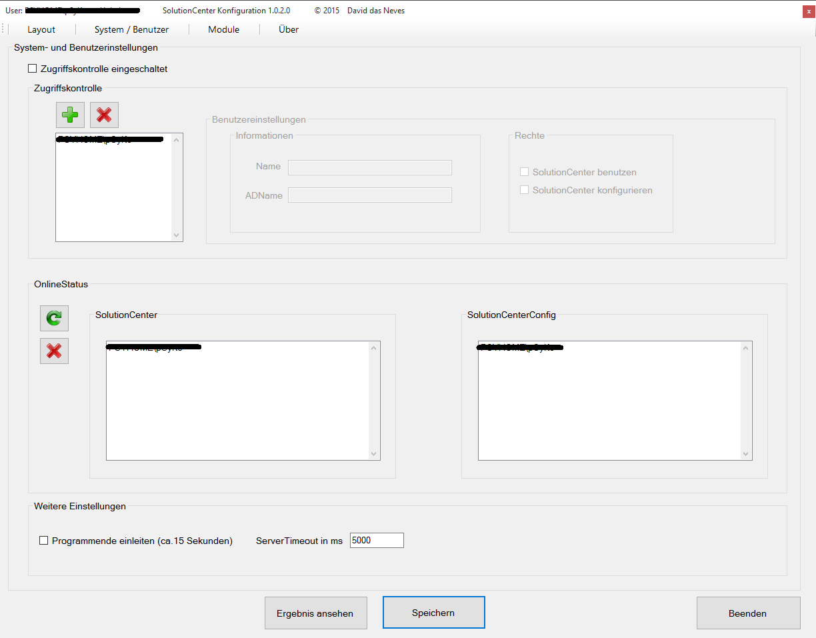Viewport: 816px width, 638px height.
Task: Enable the Zugriffskontrolle eingeschaltet checkbox
Action: pos(33,69)
